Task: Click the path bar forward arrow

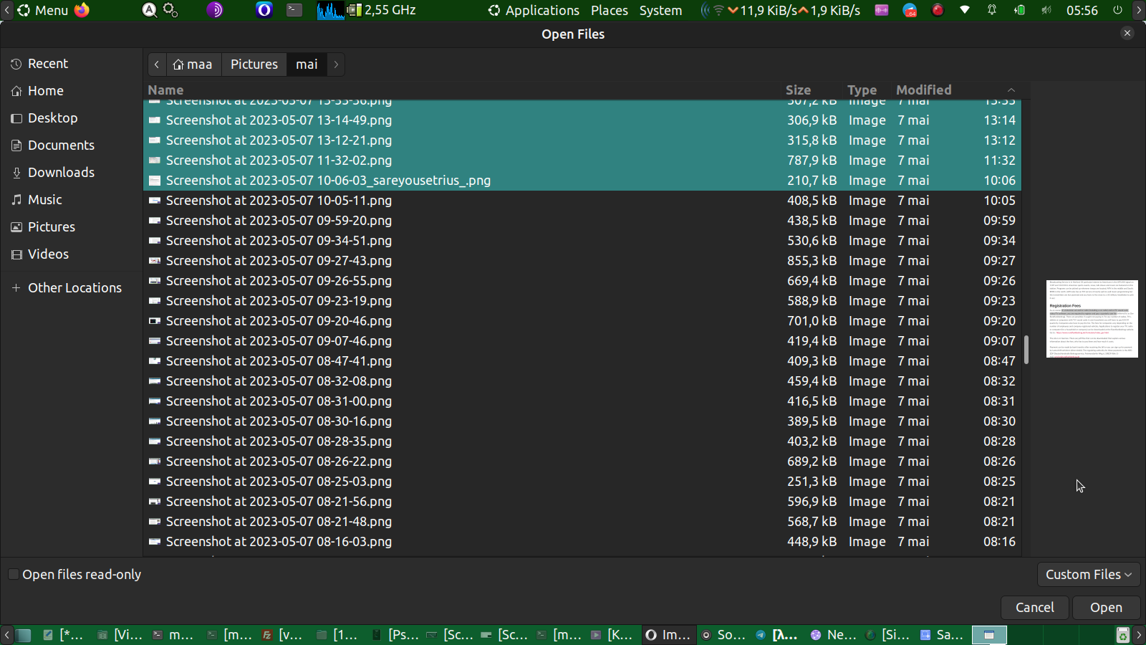Action: coord(336,64)
